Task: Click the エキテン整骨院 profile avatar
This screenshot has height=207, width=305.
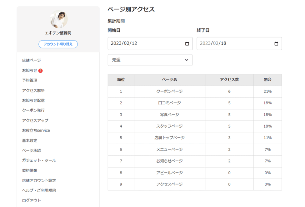Action: 58,19
